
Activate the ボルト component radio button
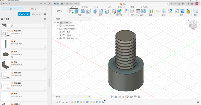click(71, 22)
